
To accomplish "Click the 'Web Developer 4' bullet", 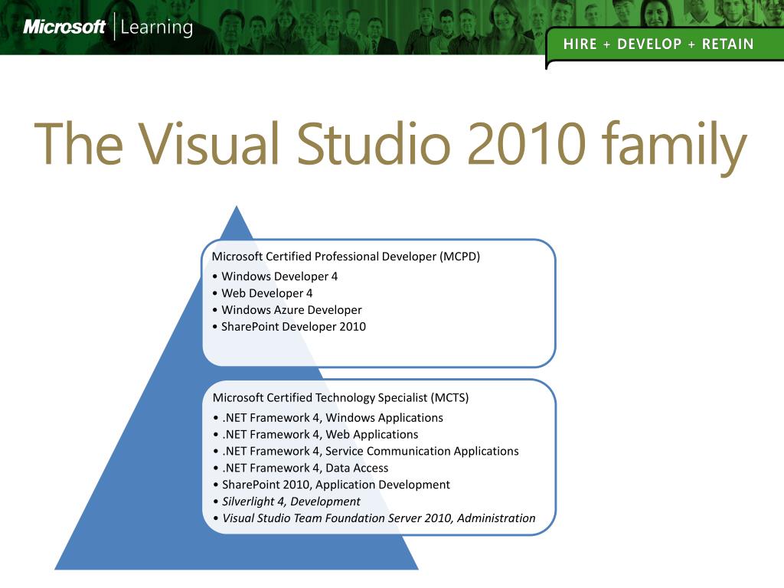I will pyautogui.click(x=263, y=293).
